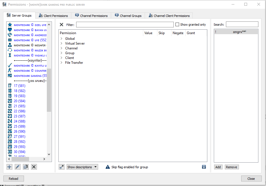Screen dimensions: 266x186
Task: Click the add server group plus icon
Action: tap(9, 167)
